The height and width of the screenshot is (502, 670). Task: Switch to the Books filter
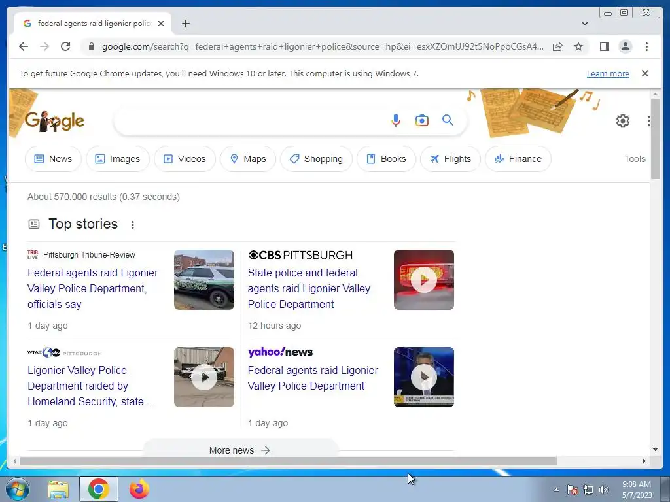[x=386, y=159]
